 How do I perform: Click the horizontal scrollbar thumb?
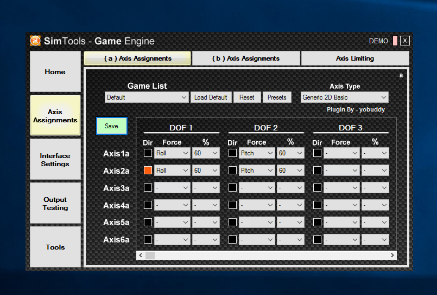pyautogui.click(x=150, y=255)
